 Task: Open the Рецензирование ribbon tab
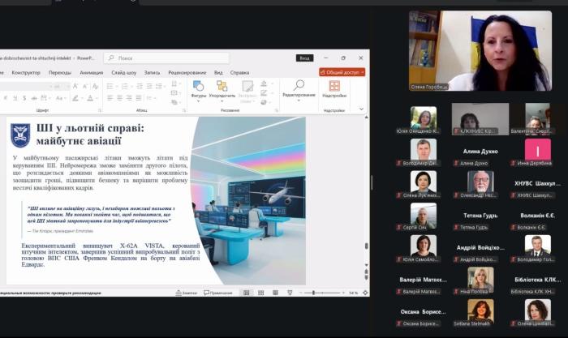click(x=187, y=72)
